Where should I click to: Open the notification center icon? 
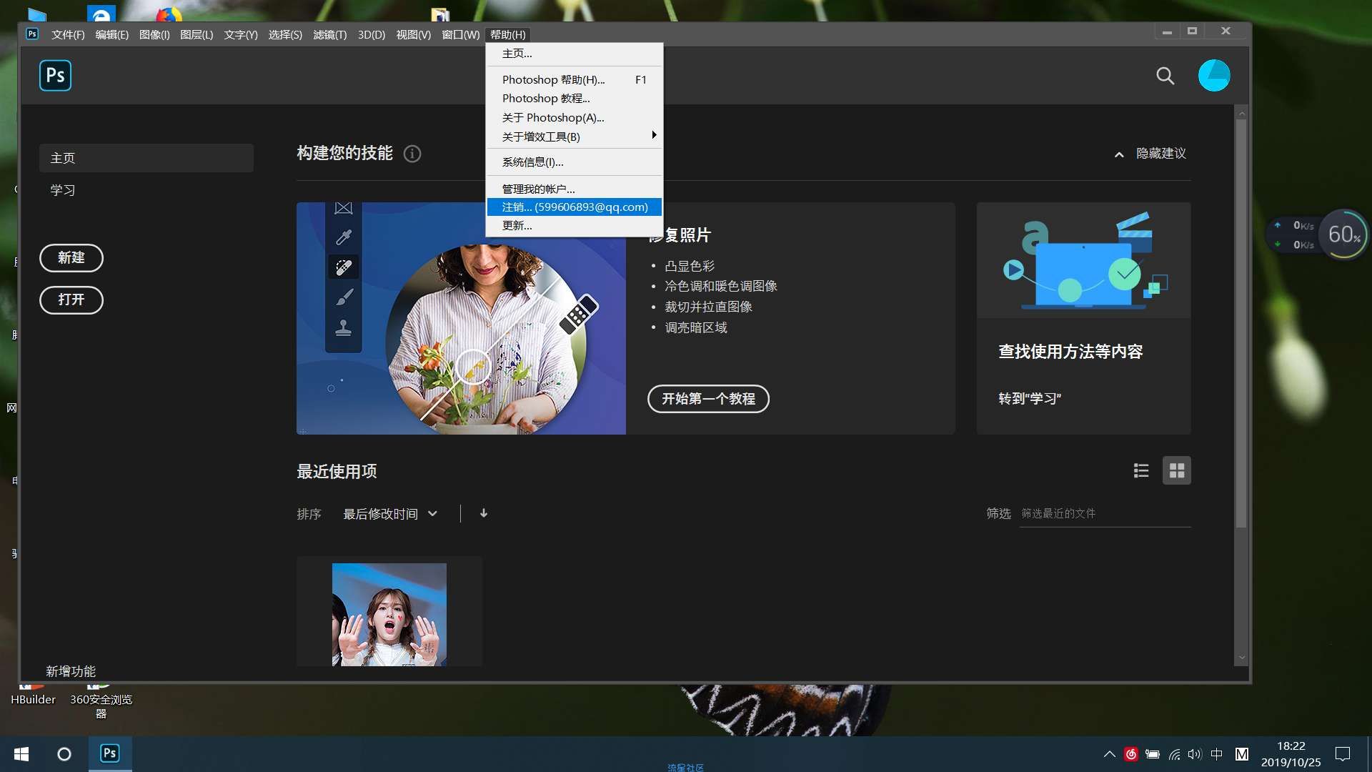coord(1343,754)
